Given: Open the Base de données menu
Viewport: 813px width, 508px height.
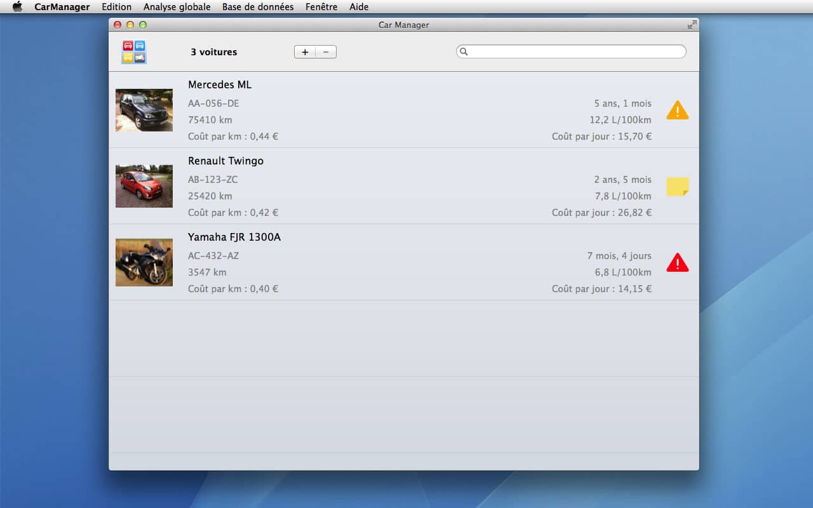Looking at the screenshot, I should (x=258, y=7).
